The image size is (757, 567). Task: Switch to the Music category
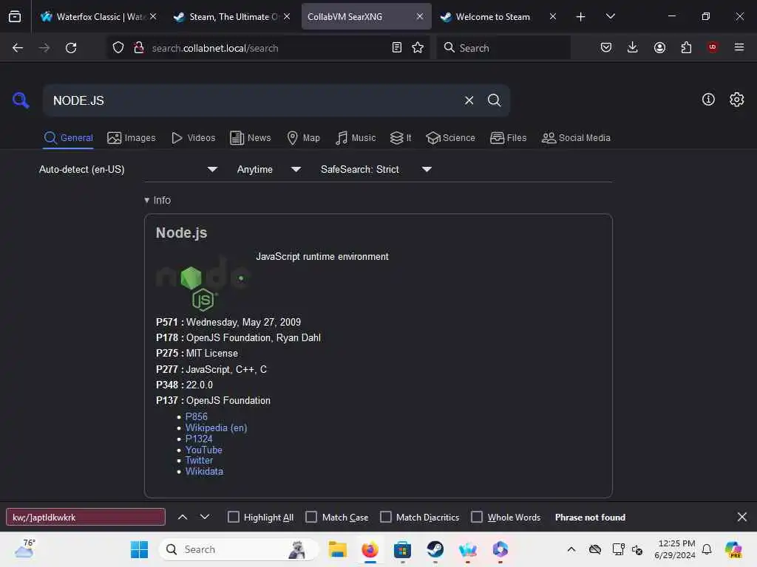point(356,138)
